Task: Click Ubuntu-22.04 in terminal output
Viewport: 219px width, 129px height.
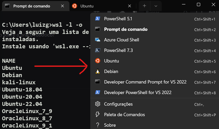Action: [x=22, y=104]
